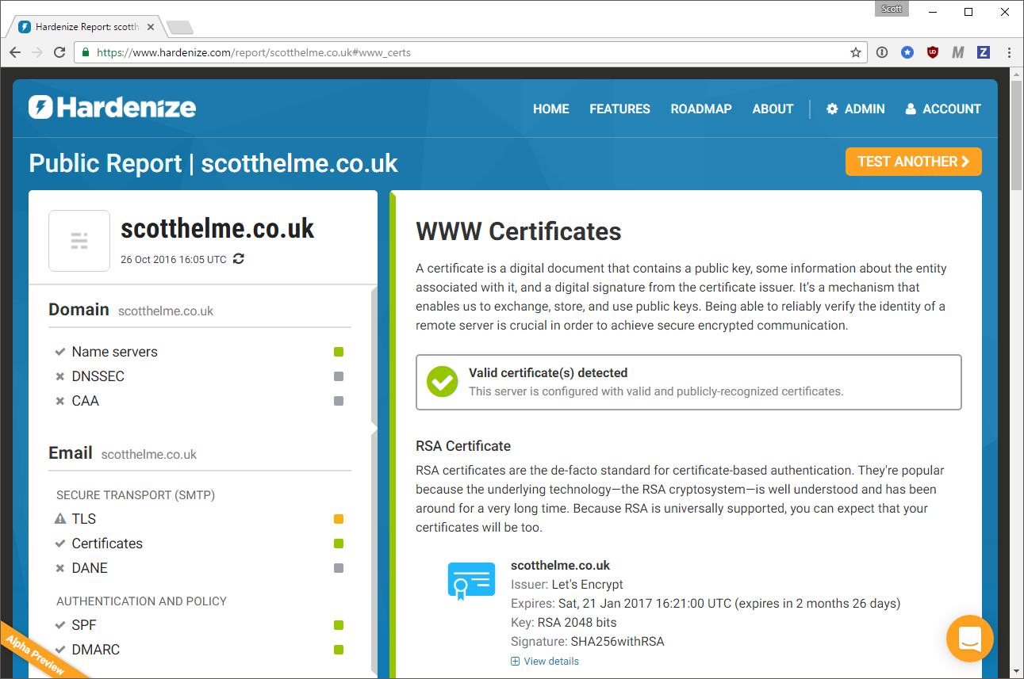
Task: Click the green checkmark on the certificates banner
Action: pos(443,381)
